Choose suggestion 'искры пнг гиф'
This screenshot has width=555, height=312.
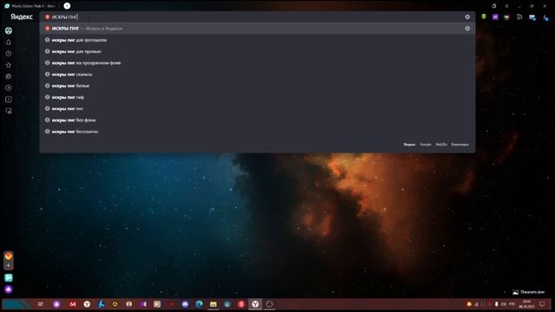pyautogui.click(x=258, y=97)
